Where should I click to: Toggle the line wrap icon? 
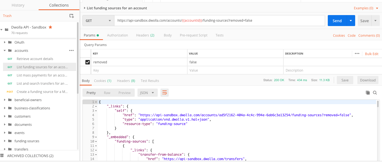pyautogui.click(x=165, y=93)
